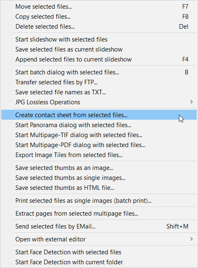Select Copy selected files option

(x=99, y=17)
